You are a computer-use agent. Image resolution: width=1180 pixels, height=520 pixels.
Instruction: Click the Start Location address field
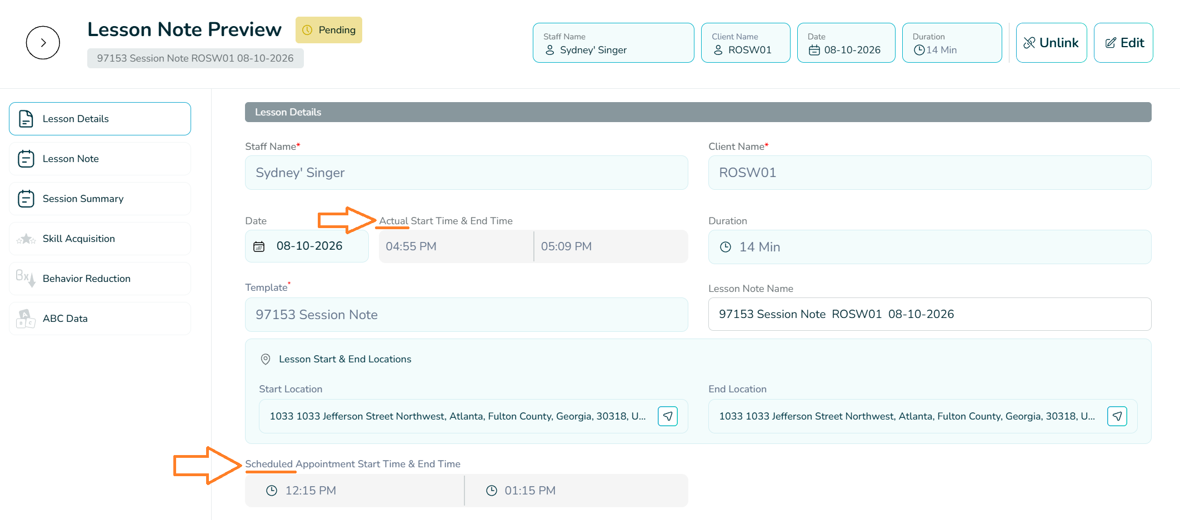(x=473, y=416)
